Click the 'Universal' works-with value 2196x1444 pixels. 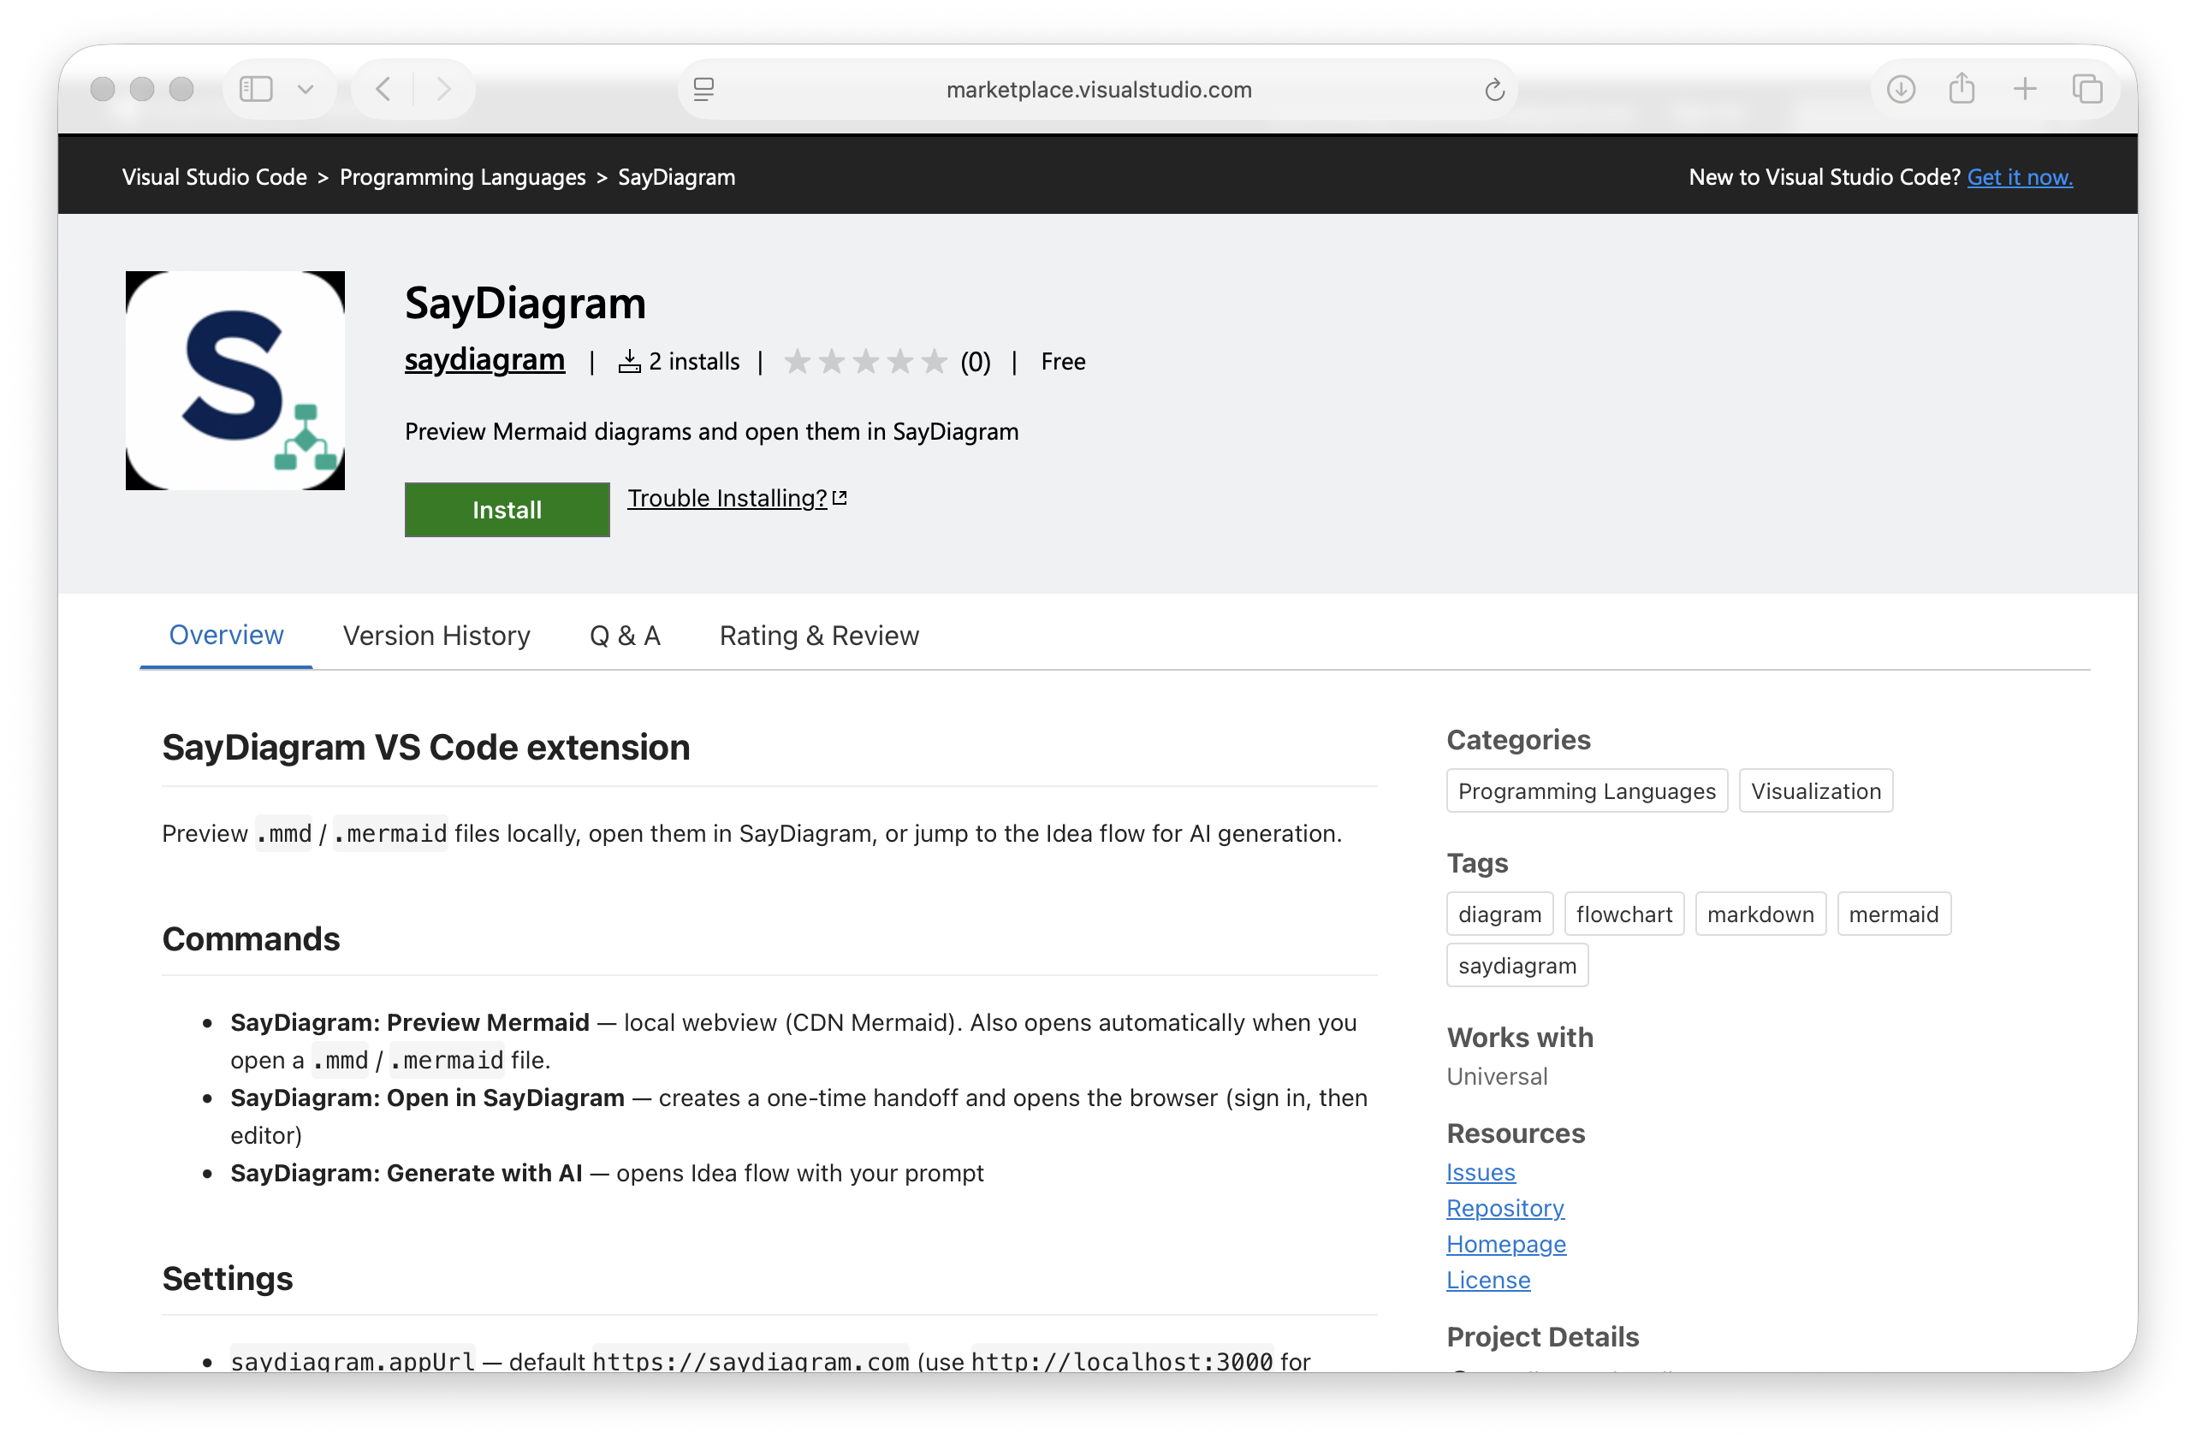click(x=1497, y=1076)
